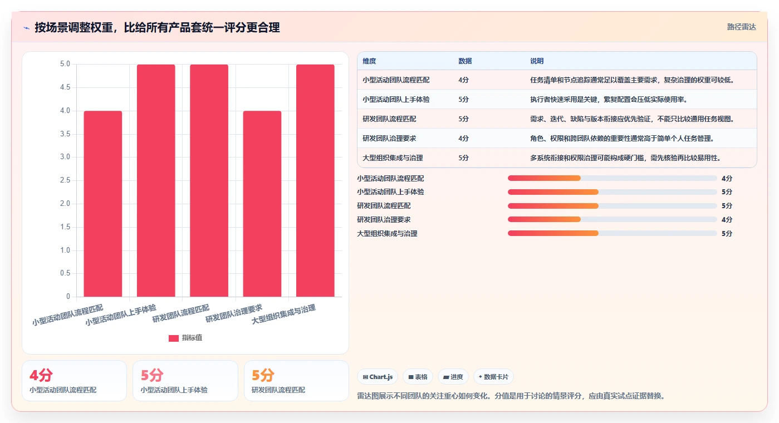Viewport: 779px width, 423px height.
Task: Click progress bar for 小型活动团队上手体验
Action: 612,192
